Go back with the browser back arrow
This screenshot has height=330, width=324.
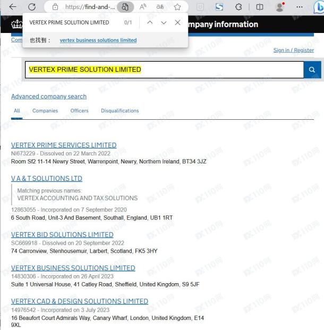point(13,7)
